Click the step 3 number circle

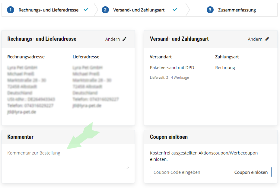click(210, 10)
